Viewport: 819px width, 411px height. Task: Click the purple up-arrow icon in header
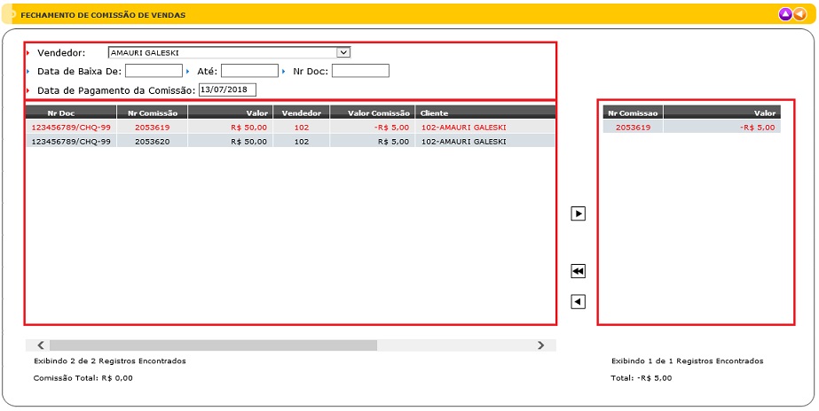click(x=784, y=14)
